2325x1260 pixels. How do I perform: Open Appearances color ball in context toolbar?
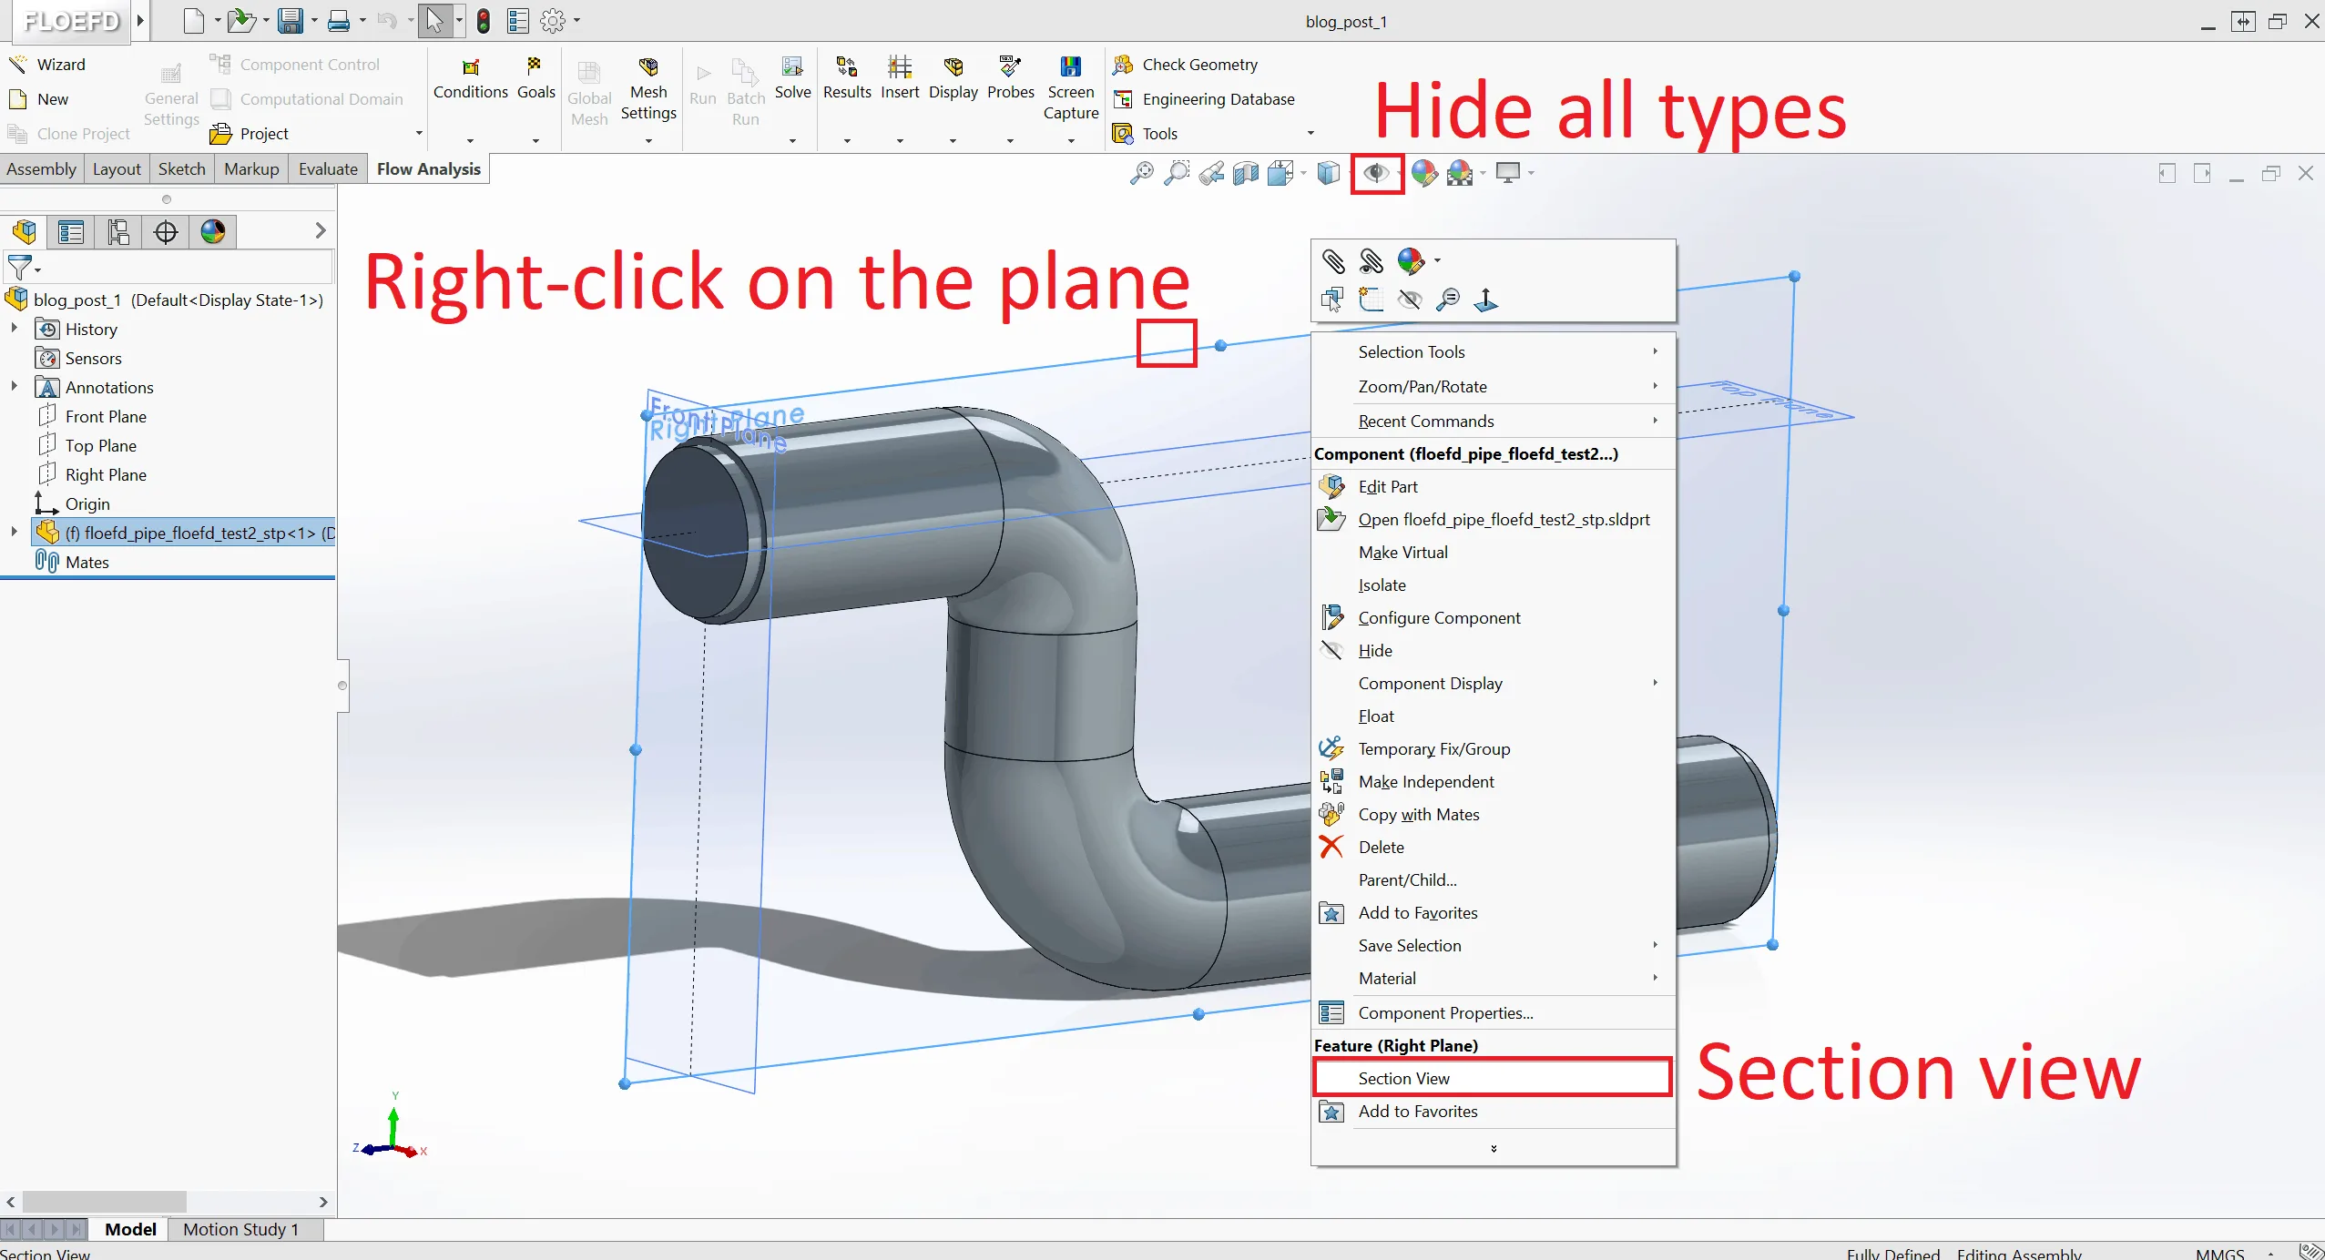pyautogui.click(x=1410, y=261)
